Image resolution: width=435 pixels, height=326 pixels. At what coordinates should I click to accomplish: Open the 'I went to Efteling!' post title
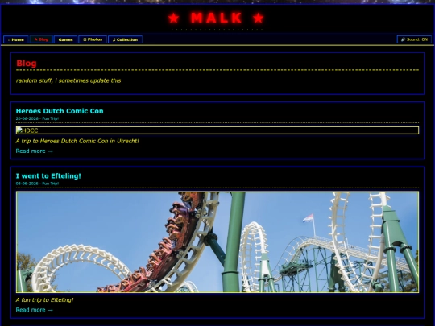coord(48,176)
